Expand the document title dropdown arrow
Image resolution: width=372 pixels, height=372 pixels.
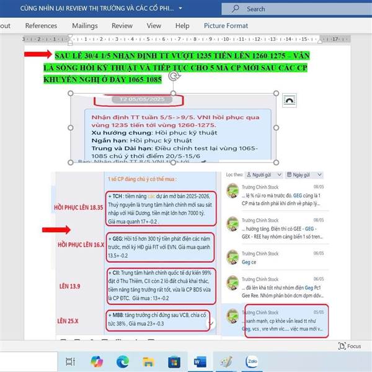coord(180,8)
